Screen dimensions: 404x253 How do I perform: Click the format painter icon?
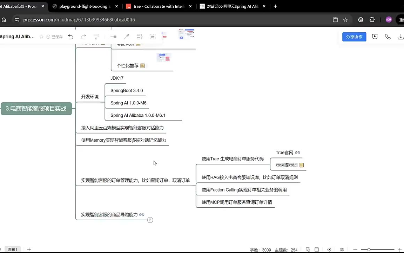(x=96, y=37)
